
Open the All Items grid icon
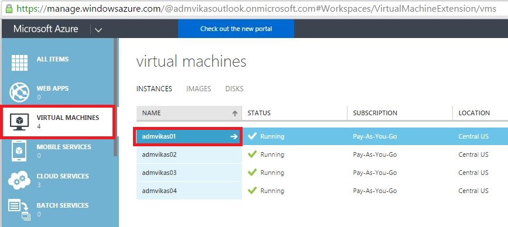point(19,63)
